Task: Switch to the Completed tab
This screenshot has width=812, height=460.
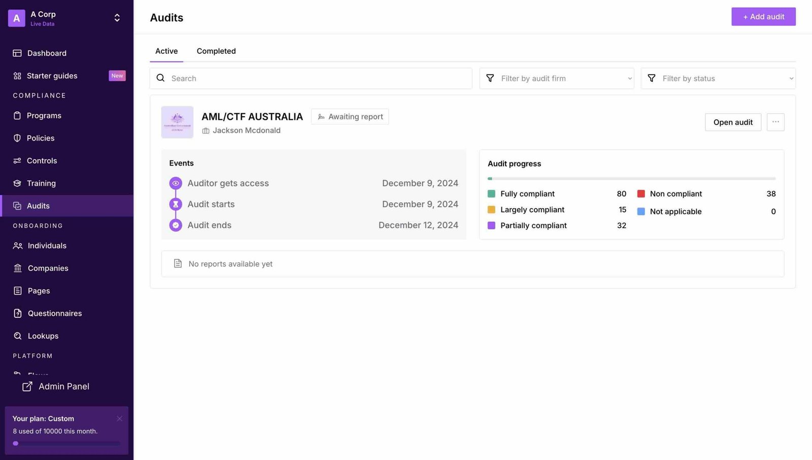Action: tap(216, 51)
